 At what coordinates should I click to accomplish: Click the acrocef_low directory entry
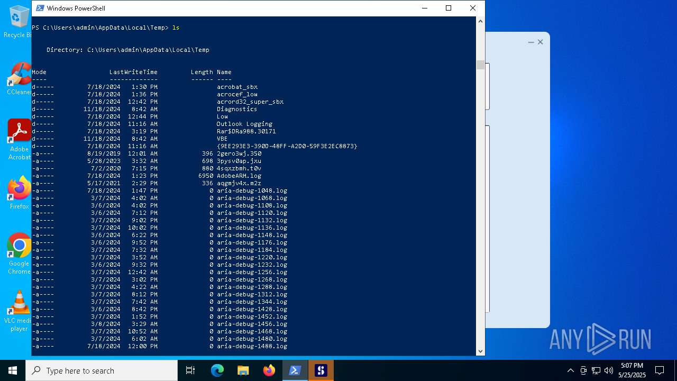pos(237,94)
